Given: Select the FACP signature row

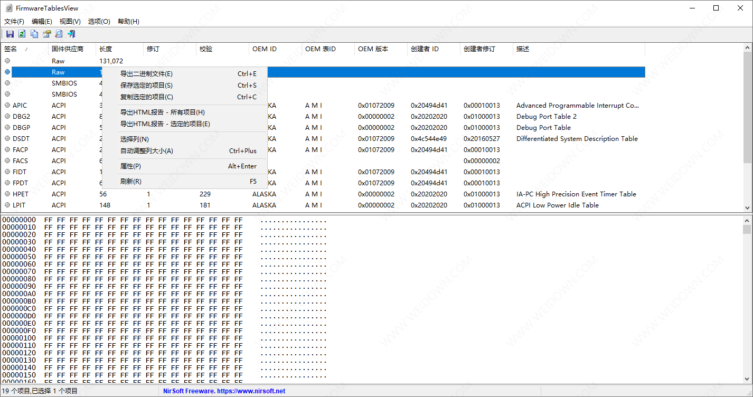Looking at the screenshot, I should click(x=20, y=150).
